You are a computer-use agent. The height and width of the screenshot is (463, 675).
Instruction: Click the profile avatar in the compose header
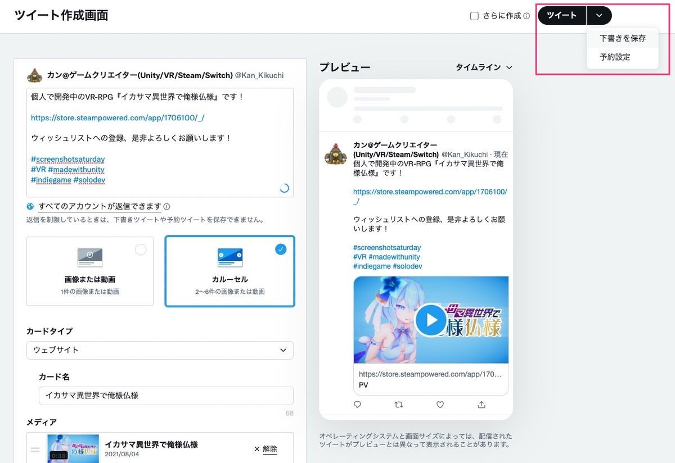(x=35, y=75)
